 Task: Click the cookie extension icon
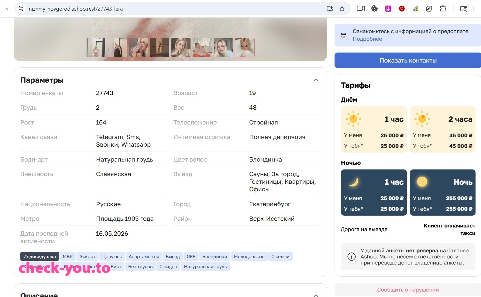[374, 9]
